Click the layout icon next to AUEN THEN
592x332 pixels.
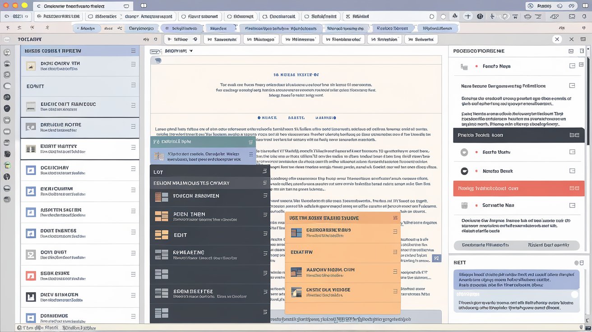pyautogui.click(x=161, y=216)
